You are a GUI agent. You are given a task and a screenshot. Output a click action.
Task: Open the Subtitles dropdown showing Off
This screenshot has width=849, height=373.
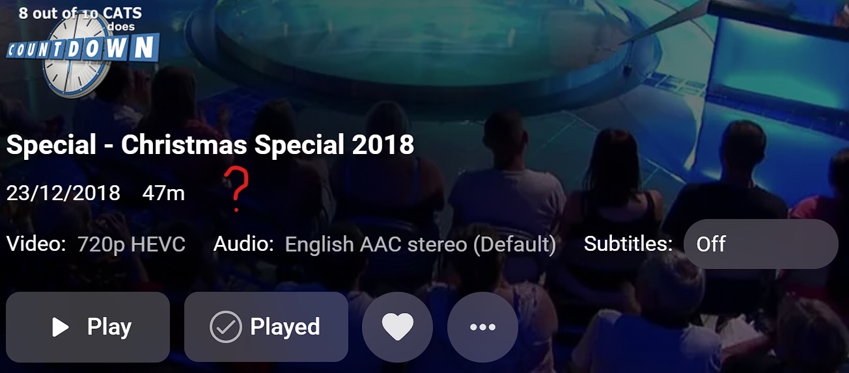point(760,244)
